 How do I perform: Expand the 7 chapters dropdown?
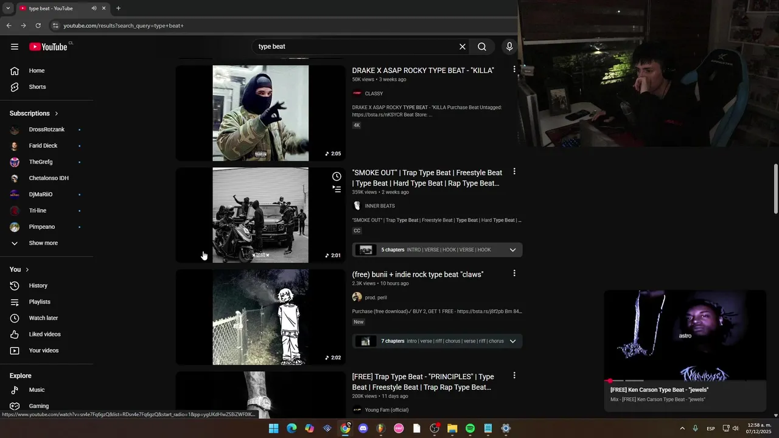[512, 341]
